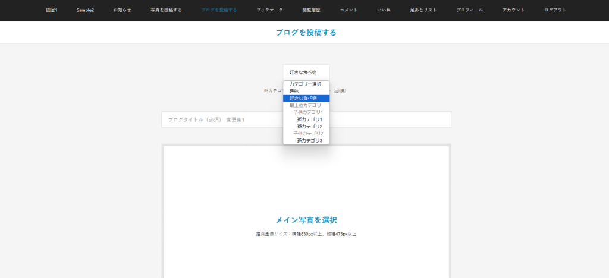Viewport: 609px width, 278px height.
Task: Go to the いいね page
Action: pyautogui.click(x=384, y=10)
